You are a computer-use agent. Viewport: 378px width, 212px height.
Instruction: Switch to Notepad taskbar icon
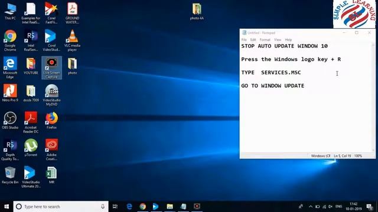click(x=183, y=207)
